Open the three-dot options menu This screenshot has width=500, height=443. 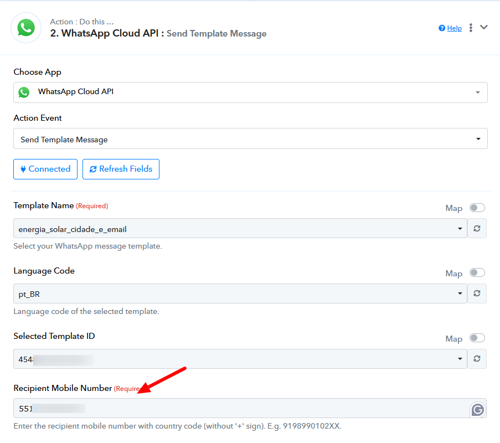[471, 28]
